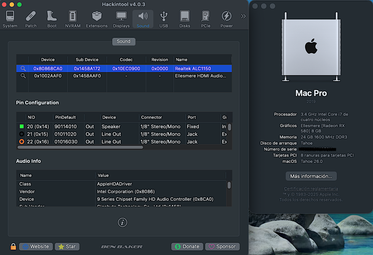Select the Sound tab label

124,41
